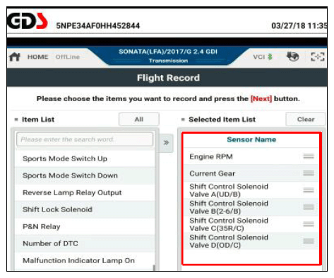This screenshot has width=334, height=278.
Task: Select Number of DTC item
Action: tap(85, 243)
